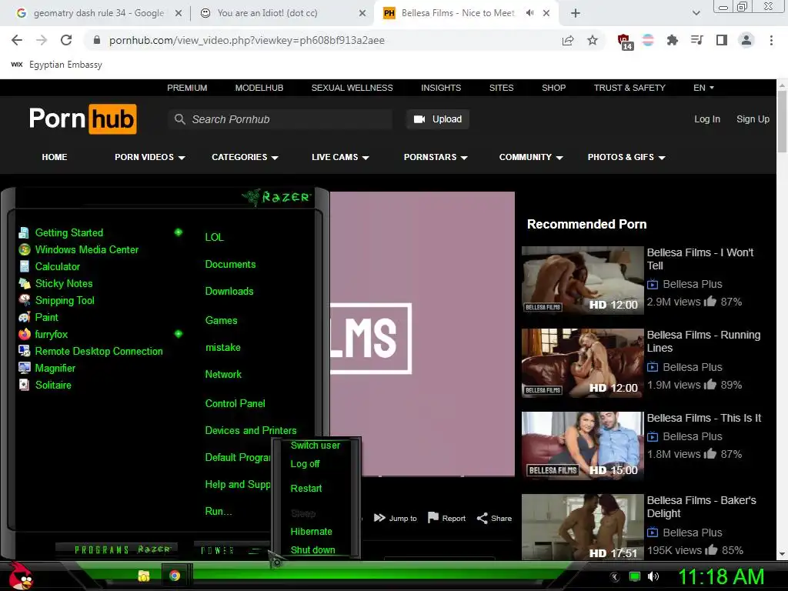
Task: Click the Share button below the video
Action: tap(494, 518)
